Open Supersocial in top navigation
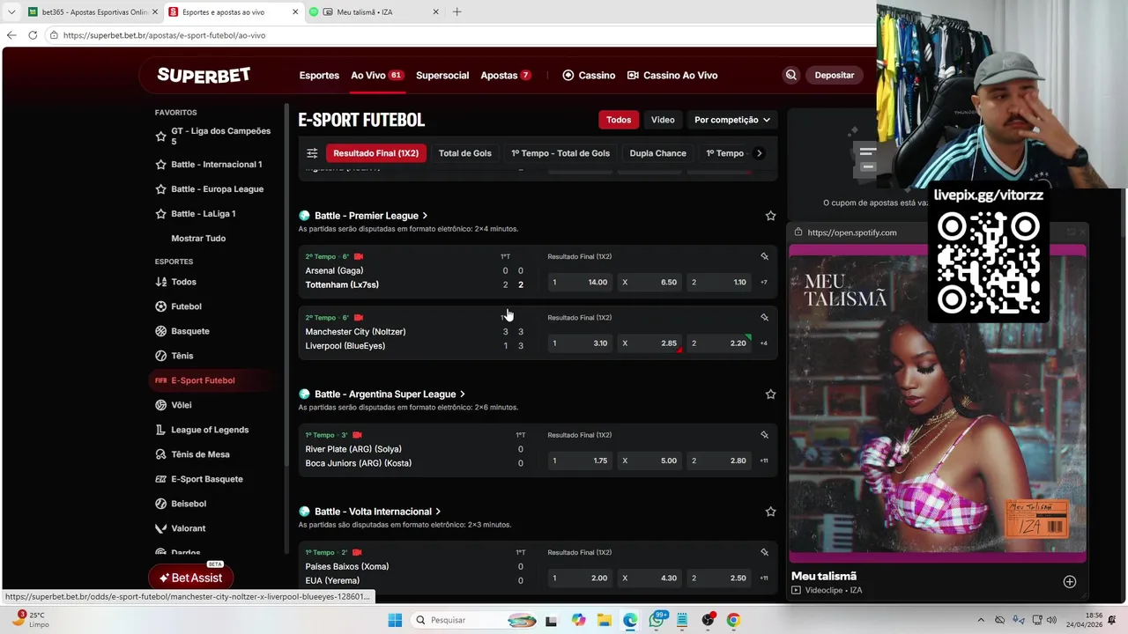Image resolution: width=1128 pixels, height=634 pixels. click(442, 76)
